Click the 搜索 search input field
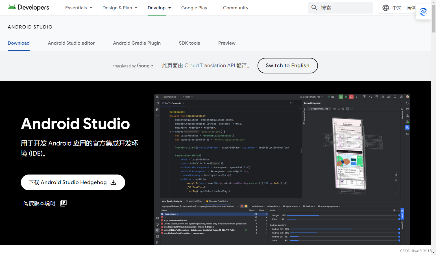This screenshot has width=436, height=255. coord(340,8)
